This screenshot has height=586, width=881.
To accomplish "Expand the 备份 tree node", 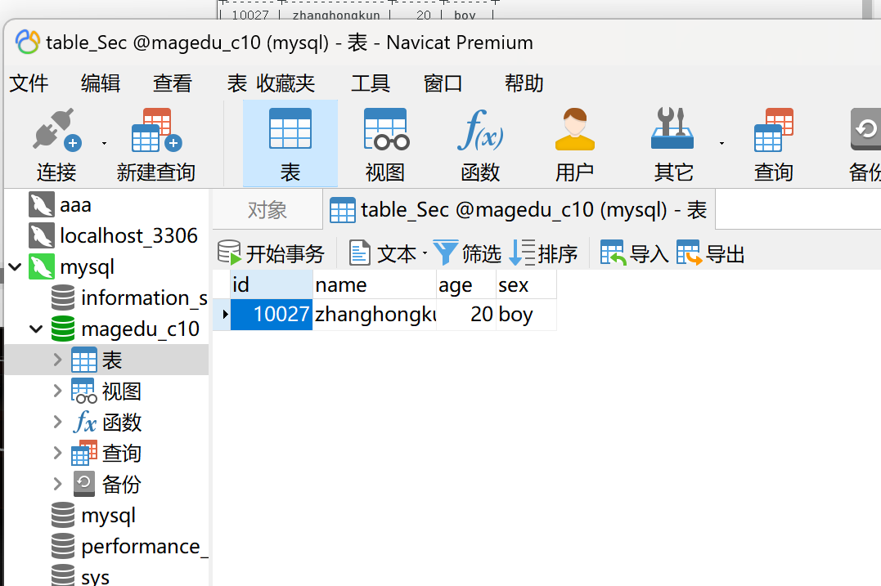I will (x=57, y=483).
